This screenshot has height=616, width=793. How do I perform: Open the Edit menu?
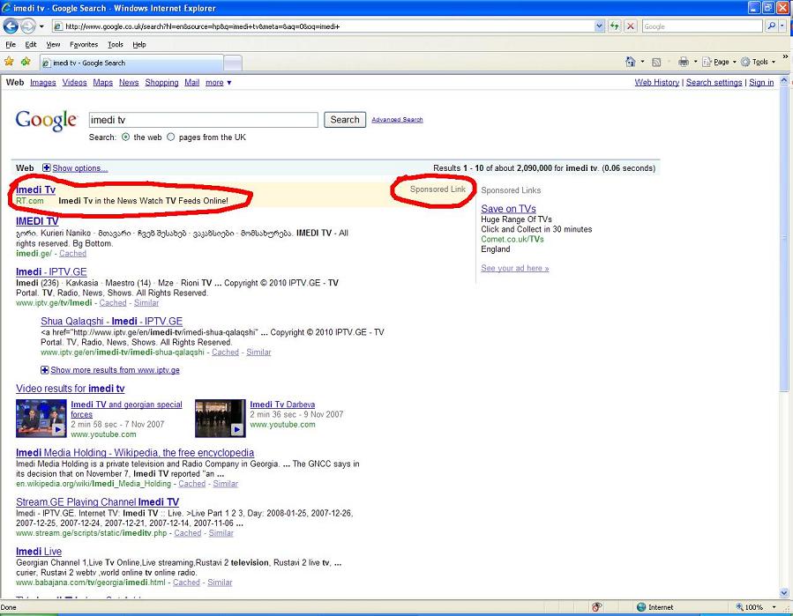point(31,44)
